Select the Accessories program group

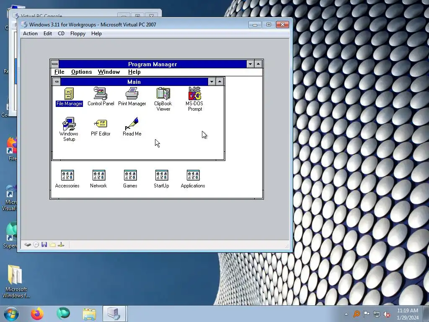pos(67,179)
